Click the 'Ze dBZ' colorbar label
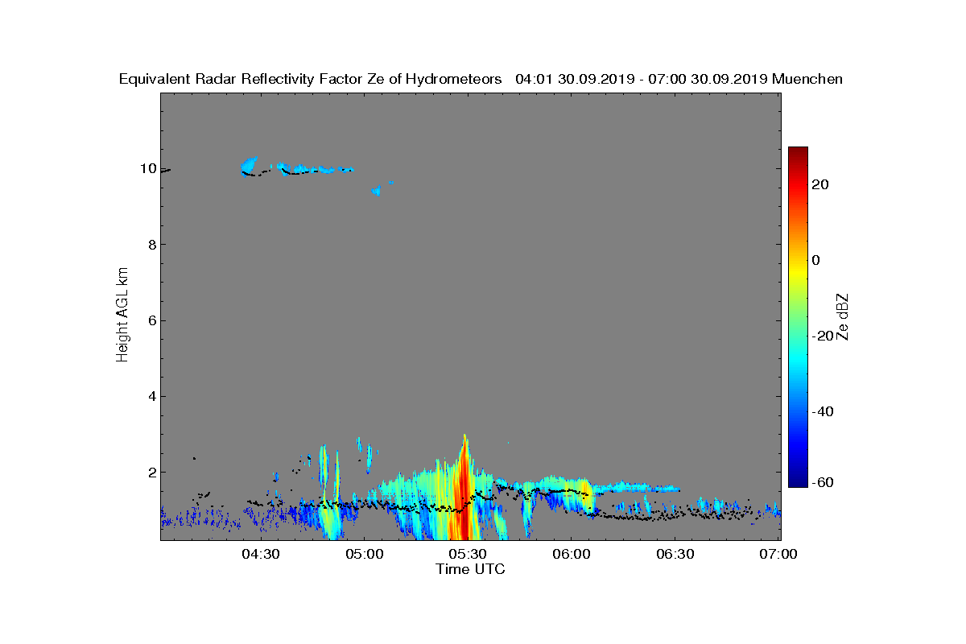This screenshot has width=966, height=644. pos(843,317)
